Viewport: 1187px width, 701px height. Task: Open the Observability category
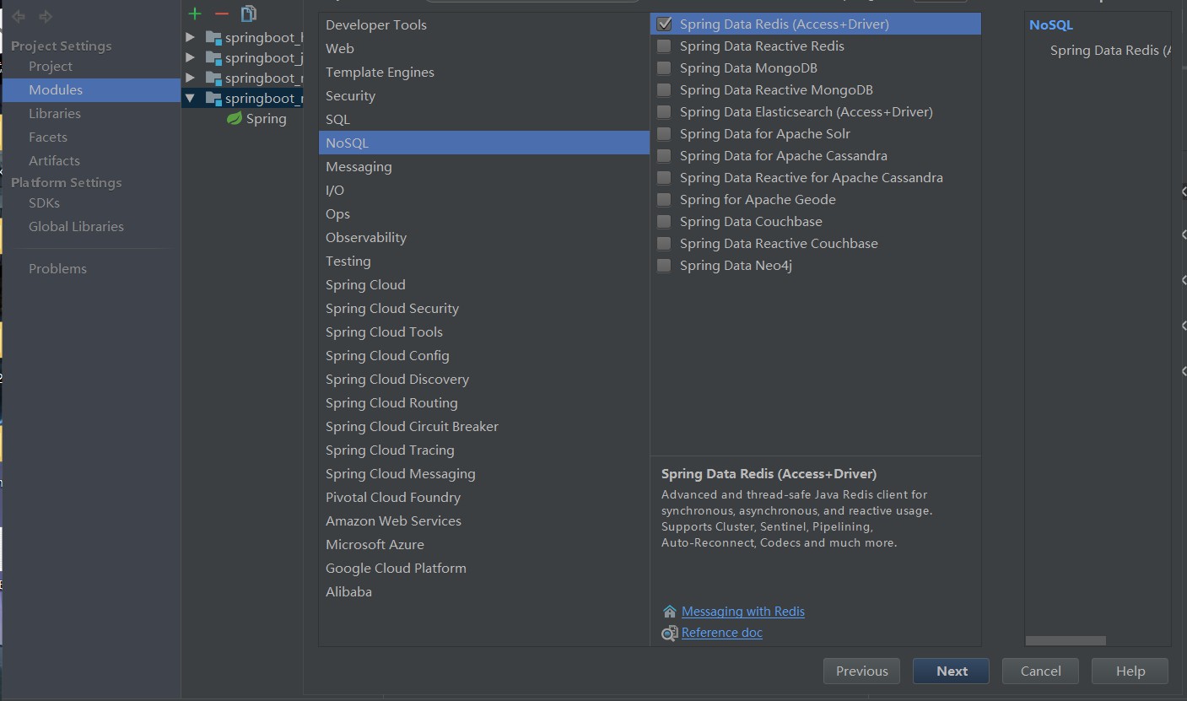(x=484, y=238)
